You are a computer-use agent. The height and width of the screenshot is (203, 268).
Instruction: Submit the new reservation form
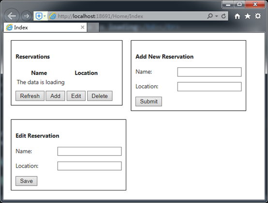149,101
